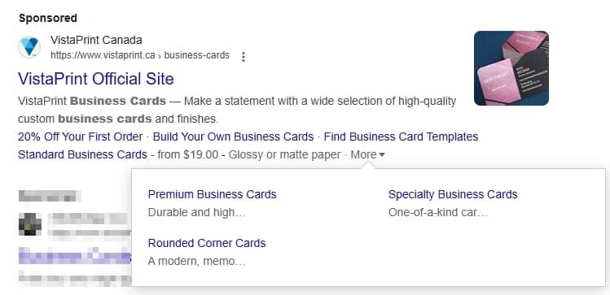Click the 'Durable and high…' description text
The height and width of the screenshot is (295, 610).
coord(197,213)
